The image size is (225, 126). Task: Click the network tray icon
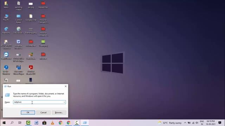193,123
